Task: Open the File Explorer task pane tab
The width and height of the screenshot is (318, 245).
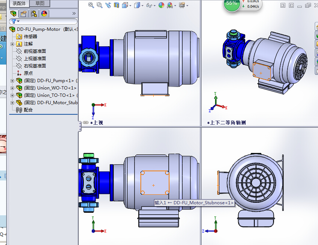Action: click(317, 44)
